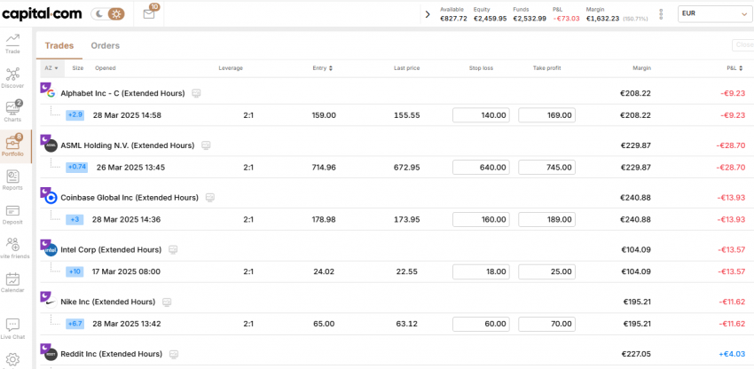
Task: Click the Leverage column header
Action: coord(231,68)
